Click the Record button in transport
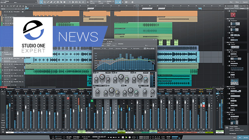The width and height of the screenshot is (249, 140). click(130, 137)
